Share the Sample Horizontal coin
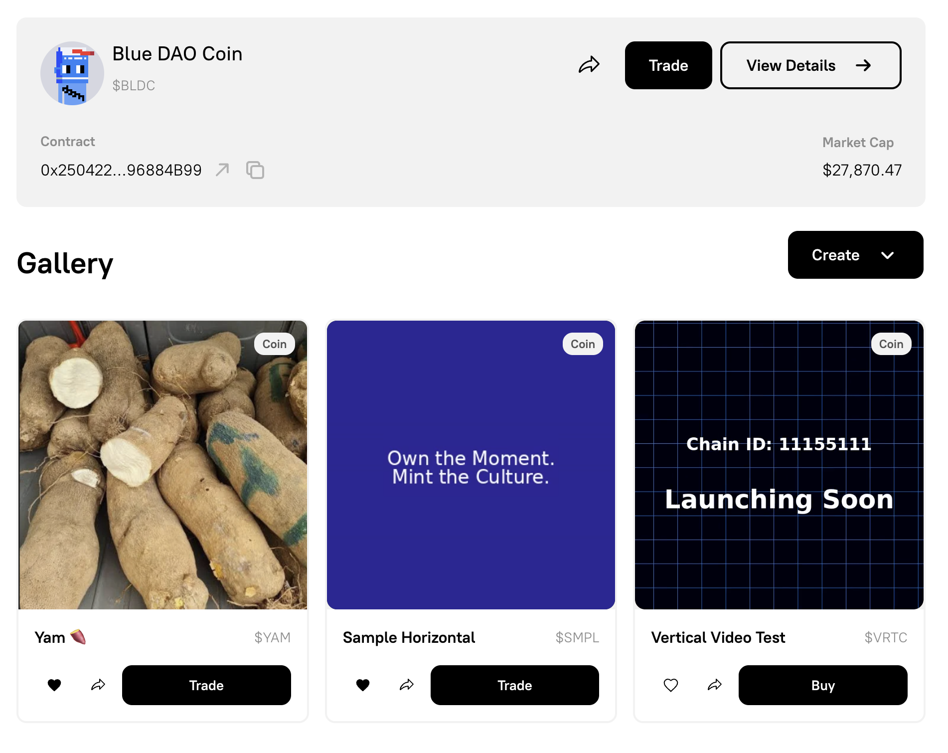Screen dimensions: 948x753 407,685
